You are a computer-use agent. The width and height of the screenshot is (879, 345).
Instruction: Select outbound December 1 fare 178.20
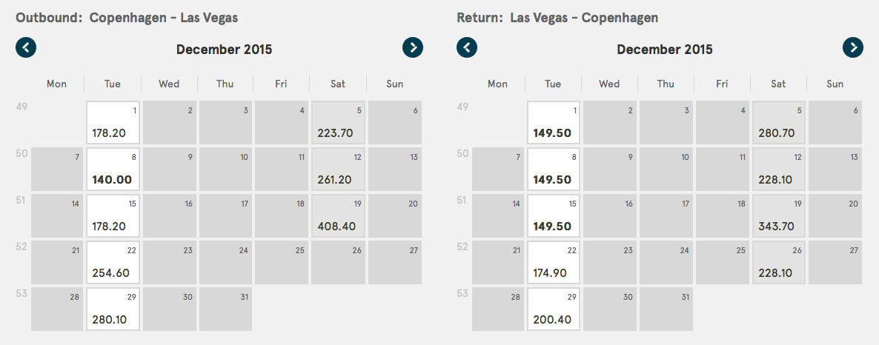pos(113,123)
